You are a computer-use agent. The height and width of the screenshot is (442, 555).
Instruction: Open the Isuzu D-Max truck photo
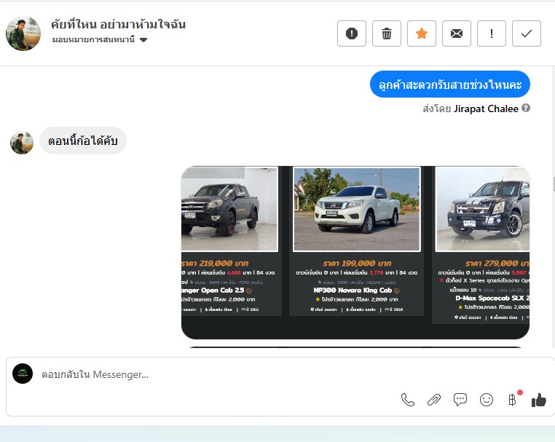click(483, 209)
